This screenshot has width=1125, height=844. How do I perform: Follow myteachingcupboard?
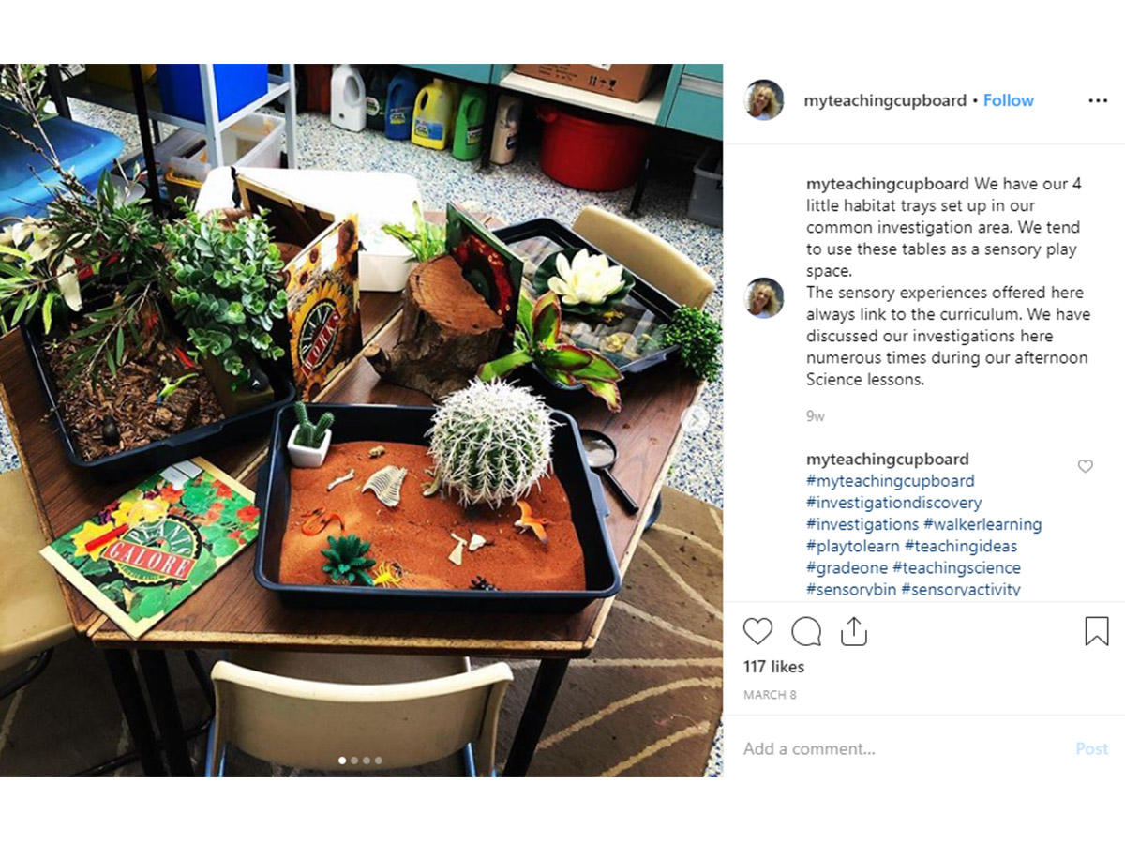point(1009,100)
